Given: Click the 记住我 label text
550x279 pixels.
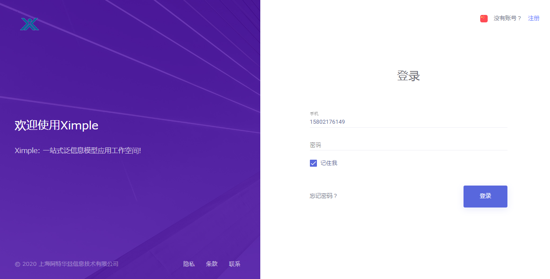Looking at the screenshot, I should click(x=329, y=163).
